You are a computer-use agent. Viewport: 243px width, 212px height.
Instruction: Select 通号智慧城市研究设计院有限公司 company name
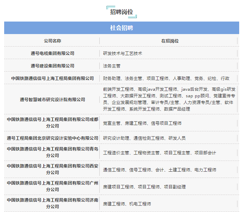(52, 99)
